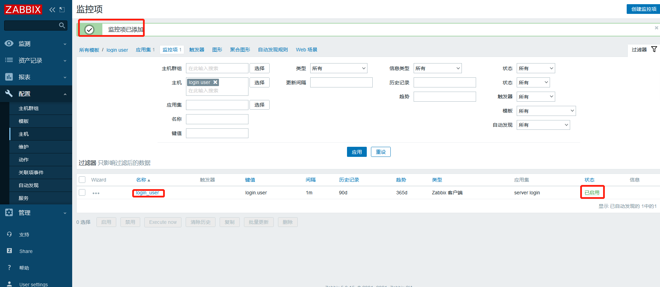This screenshot has width=660, height=287.
Task: Open the Web 场景 tab
Action: pos(307,50)
